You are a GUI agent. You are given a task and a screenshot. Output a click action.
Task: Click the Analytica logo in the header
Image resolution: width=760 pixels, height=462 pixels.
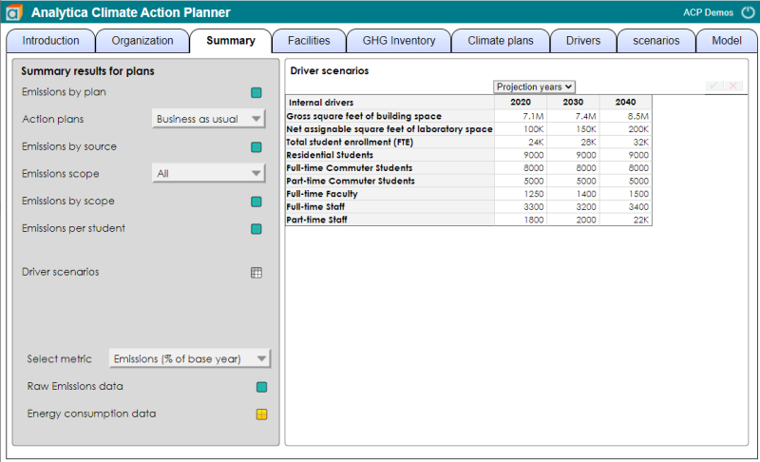[13, 12]
